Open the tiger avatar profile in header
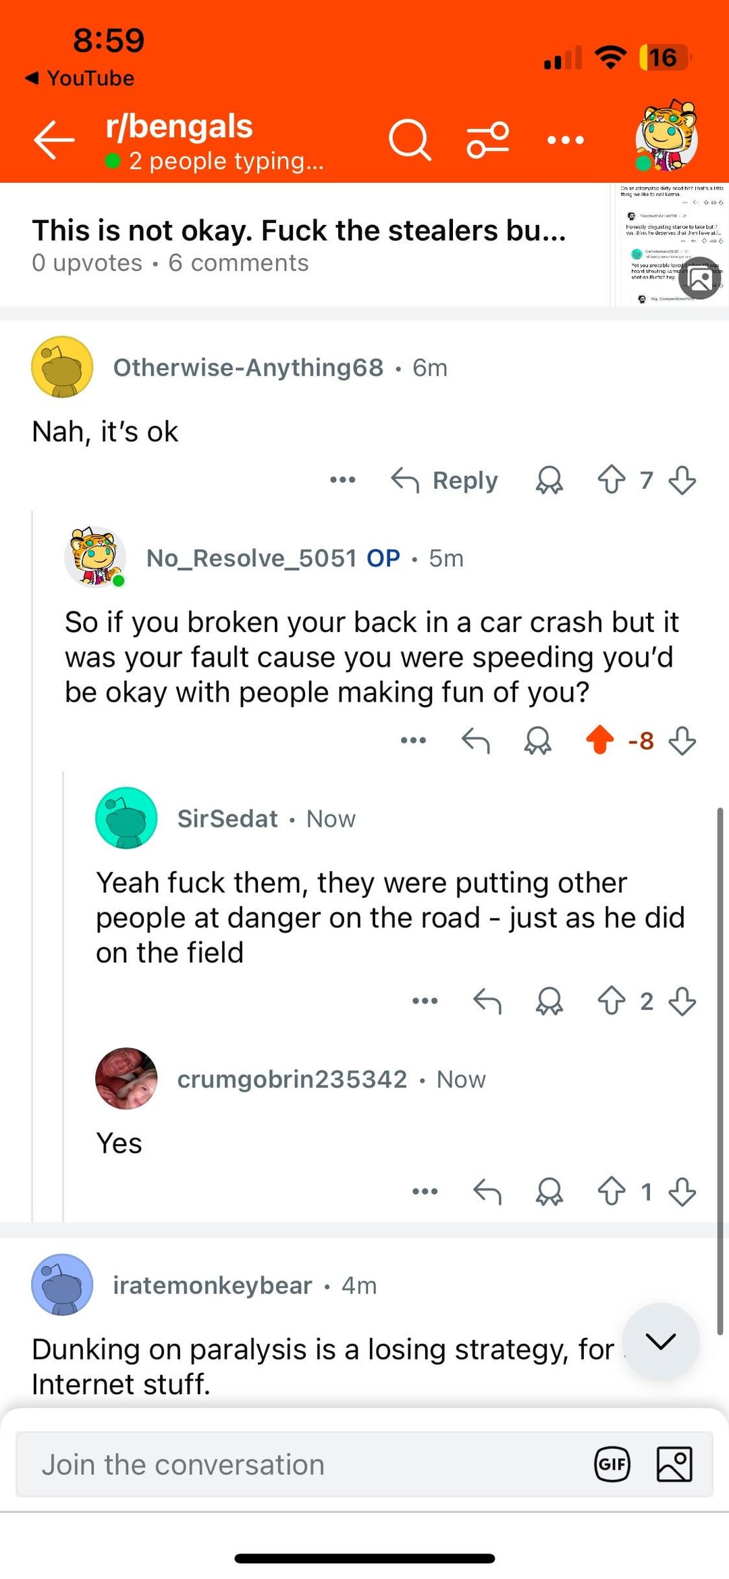Viewport: 729px width, 1579px height. 666,136
